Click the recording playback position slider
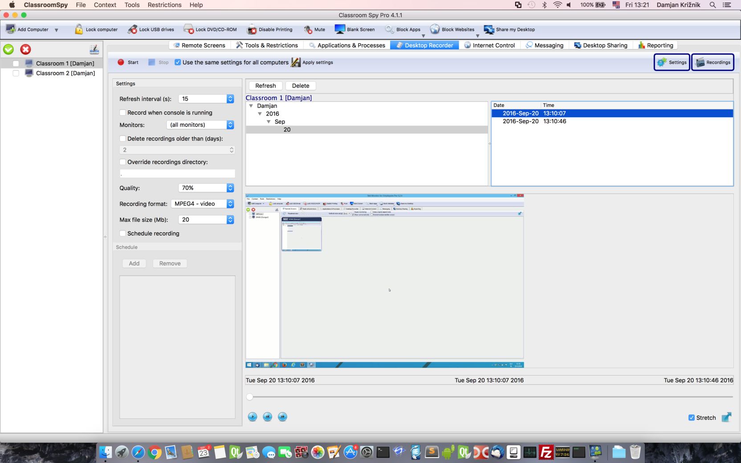The image size is (741, 463). (490, 397)
